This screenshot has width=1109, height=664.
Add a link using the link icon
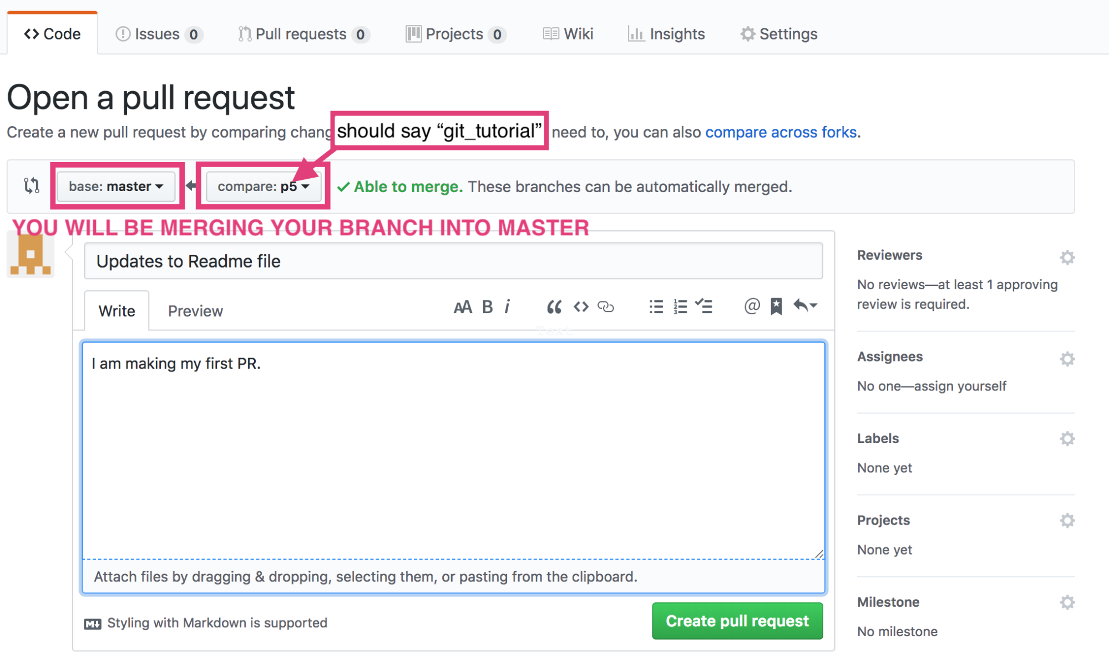(x=606, y=306)
